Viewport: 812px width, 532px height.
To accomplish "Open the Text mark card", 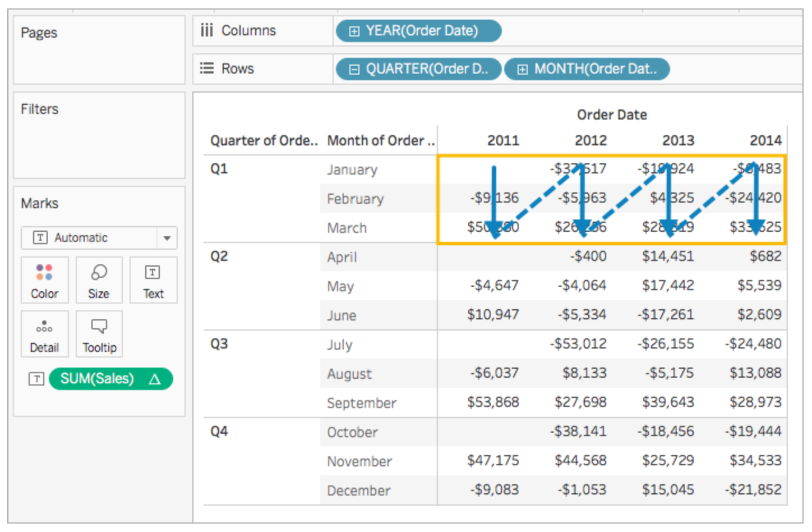I will tap(153, 280).
